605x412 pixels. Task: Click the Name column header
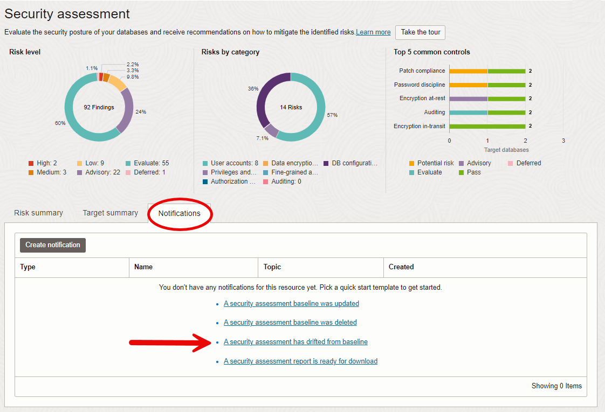coord(142,268)
